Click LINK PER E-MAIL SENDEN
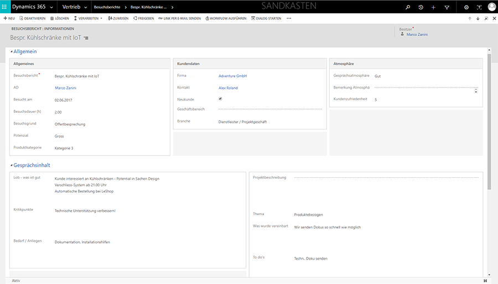This screenshot has height=284, width=498. [x=179, y=18]
